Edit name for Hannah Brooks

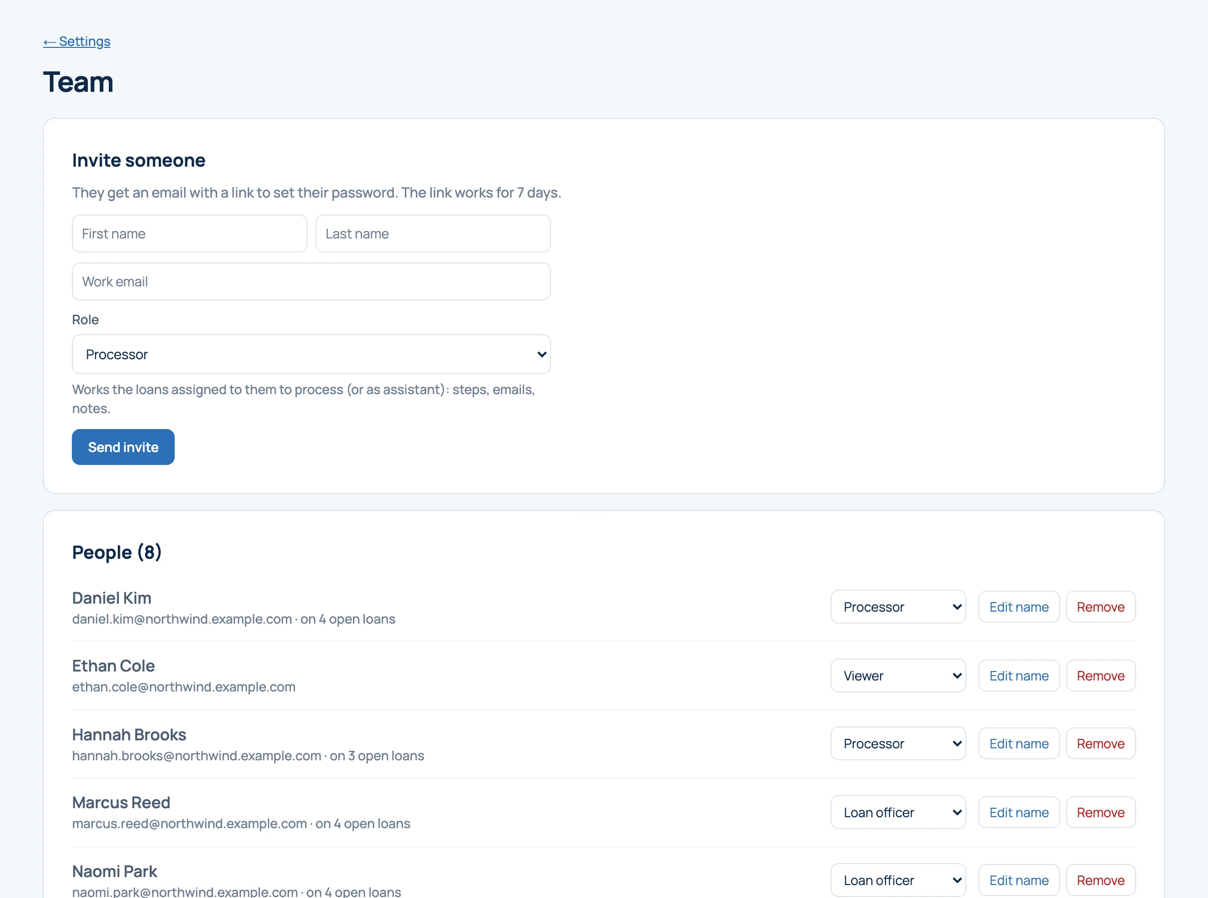click(x=1019, y=744)
